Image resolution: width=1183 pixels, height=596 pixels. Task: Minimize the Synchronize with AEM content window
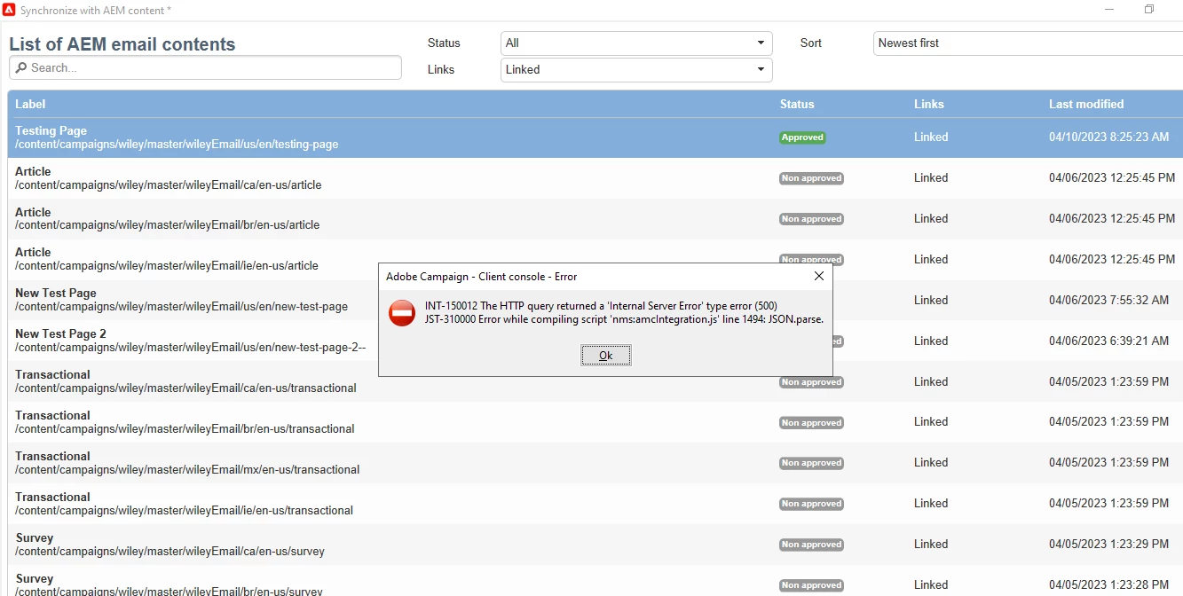pos(1110,10)
